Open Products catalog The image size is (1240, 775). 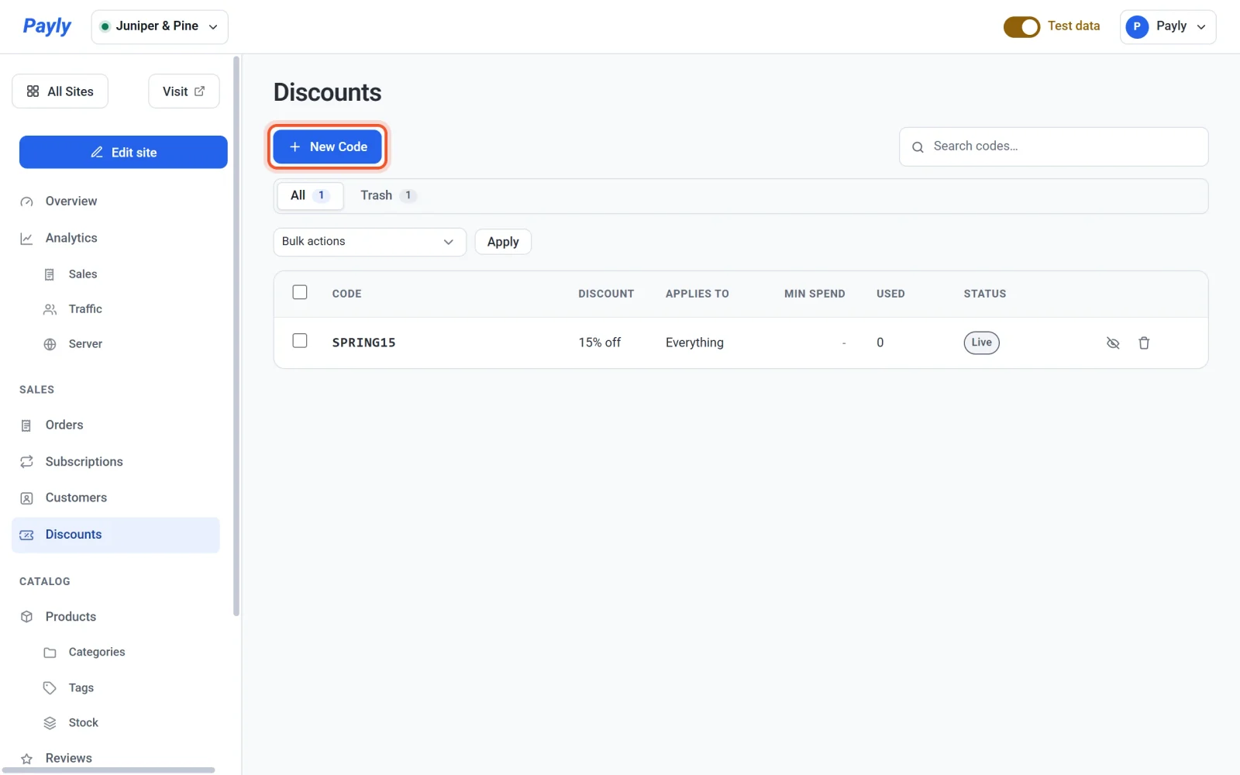[116, 617]
